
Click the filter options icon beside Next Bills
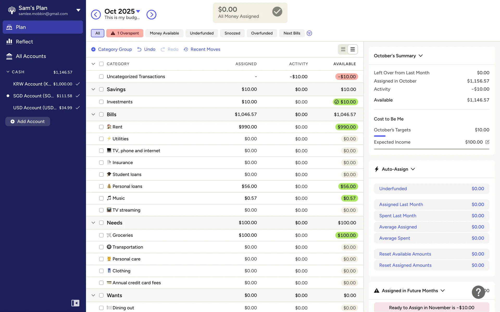(x=309, y=33)
